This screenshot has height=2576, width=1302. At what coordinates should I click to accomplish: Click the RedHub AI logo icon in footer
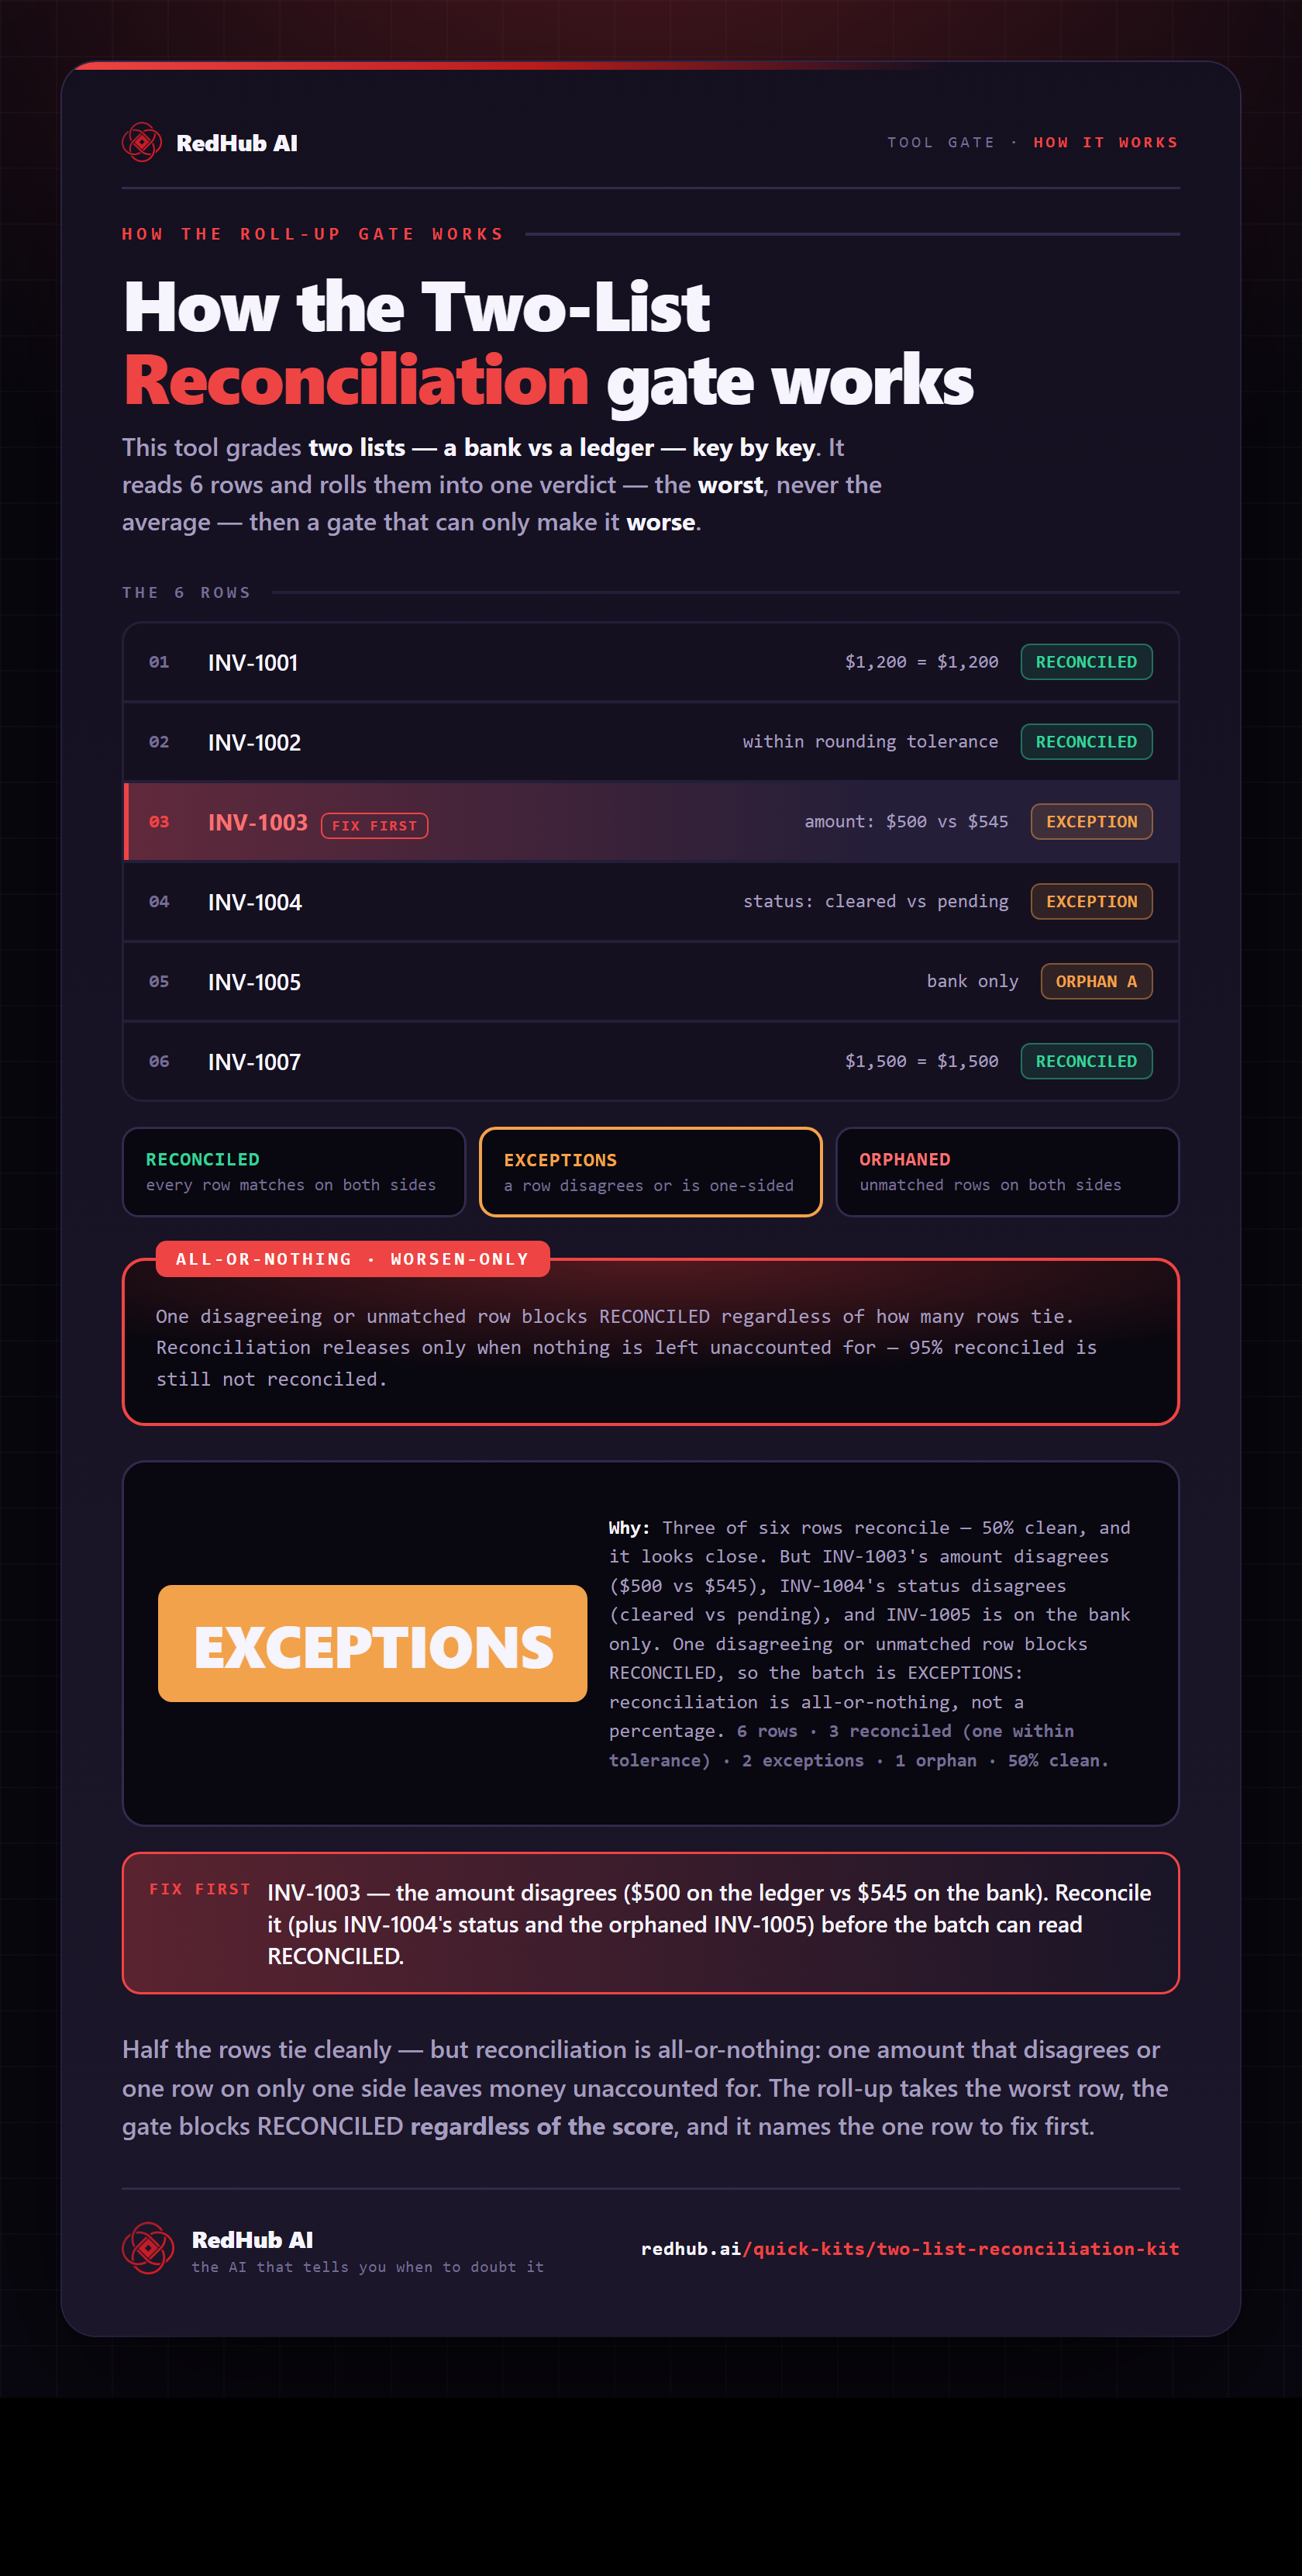click(148, 2248)
